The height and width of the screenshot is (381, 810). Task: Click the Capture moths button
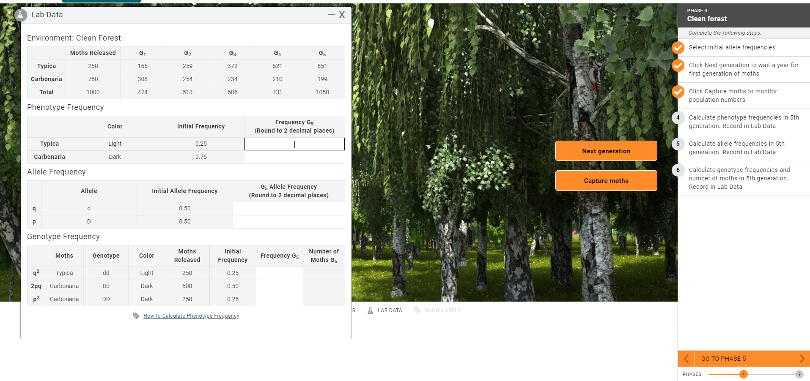tap(606, 180)
